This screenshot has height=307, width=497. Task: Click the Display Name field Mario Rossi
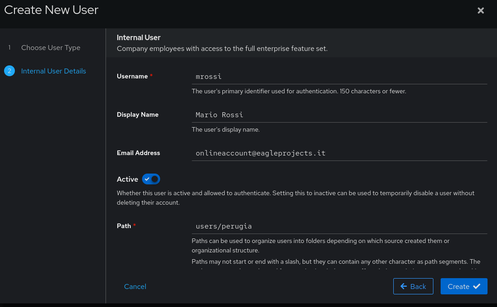tap(339, 115)
